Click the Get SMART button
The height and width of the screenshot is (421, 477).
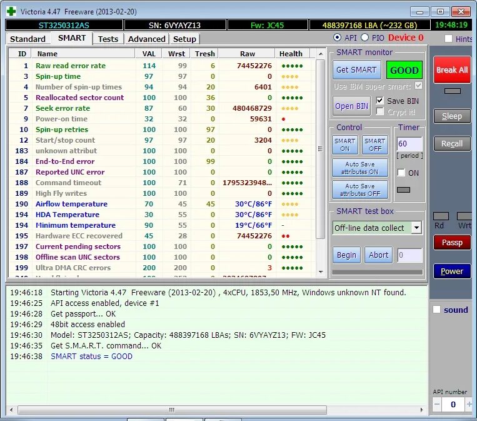356,69
